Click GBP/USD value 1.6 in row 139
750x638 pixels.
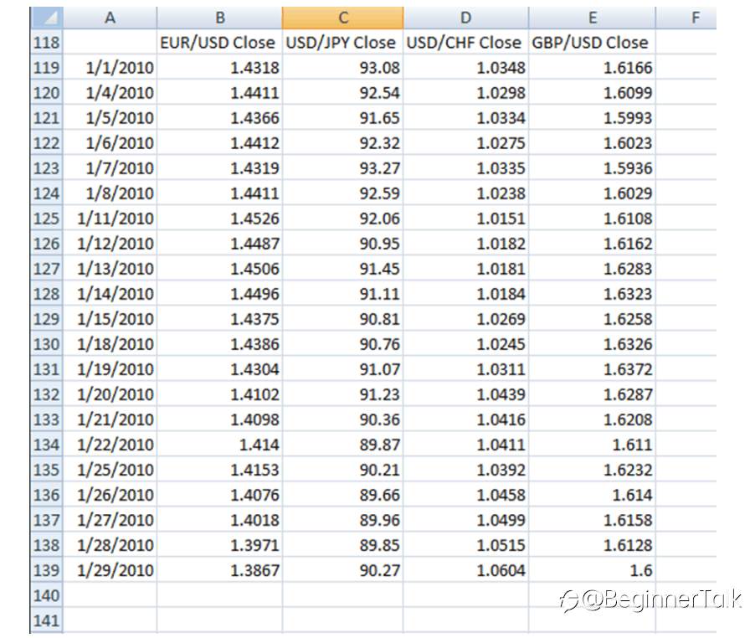592,570
